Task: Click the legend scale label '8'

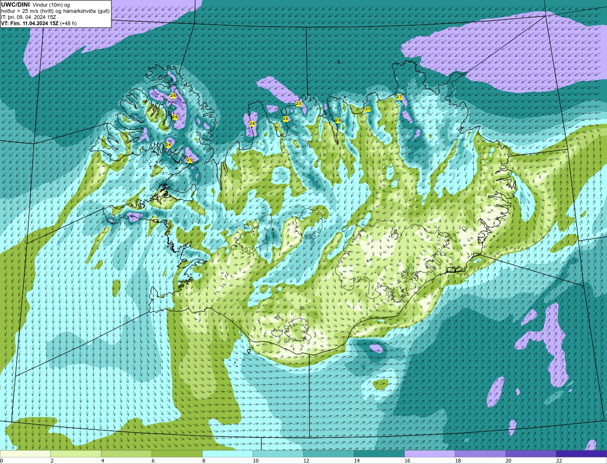Action: pyautogui.click(x=203, y=461)
